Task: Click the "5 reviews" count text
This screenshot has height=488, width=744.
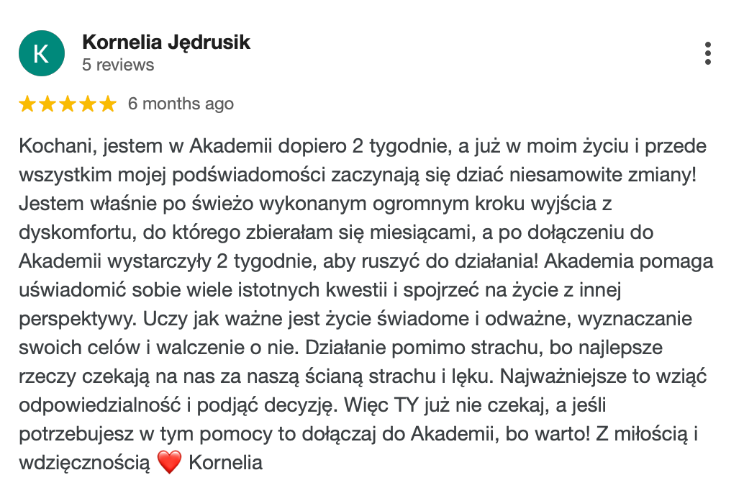Action: 118,65
